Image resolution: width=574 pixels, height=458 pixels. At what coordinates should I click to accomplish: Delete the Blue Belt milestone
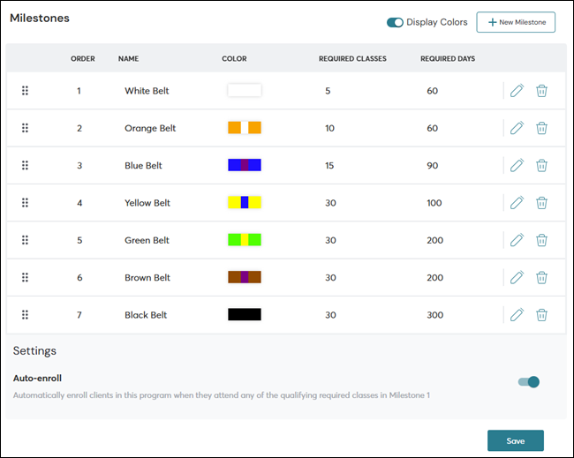click(x=542, y=165)
